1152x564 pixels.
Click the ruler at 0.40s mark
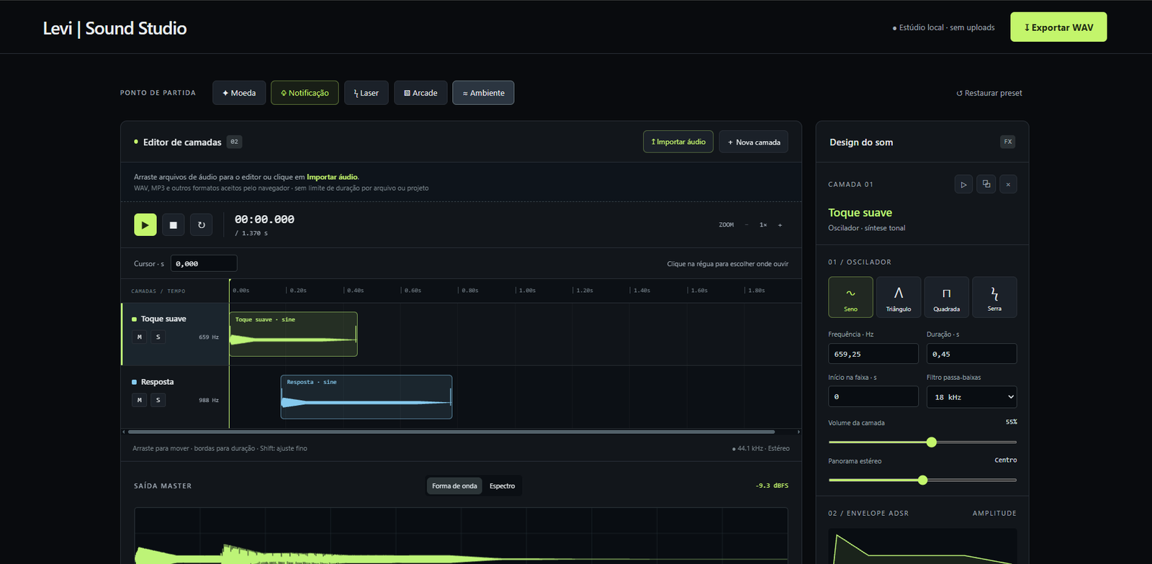[355, 291]
